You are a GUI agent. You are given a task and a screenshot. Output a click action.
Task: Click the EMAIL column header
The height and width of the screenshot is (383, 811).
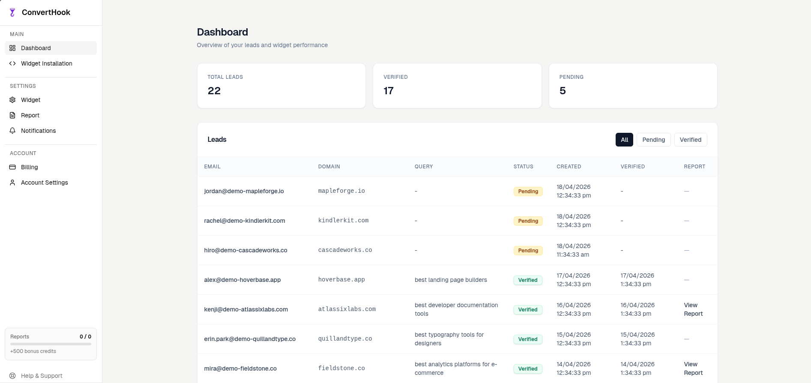click(x=212, y=167)
